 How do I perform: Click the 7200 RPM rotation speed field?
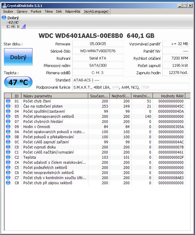[x=176, y=58]
